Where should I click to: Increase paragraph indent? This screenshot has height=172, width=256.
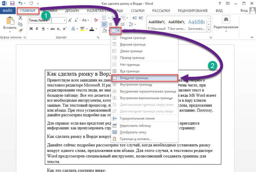pyautogui.click(x=141, y=18)
